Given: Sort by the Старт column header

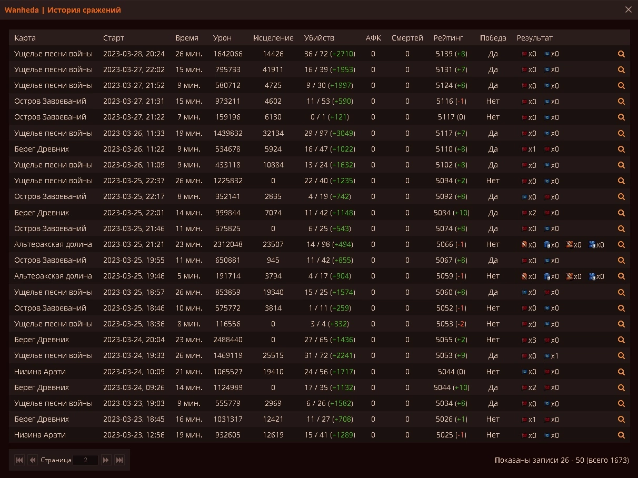Looking at the screenshot, I should point(114,38).
